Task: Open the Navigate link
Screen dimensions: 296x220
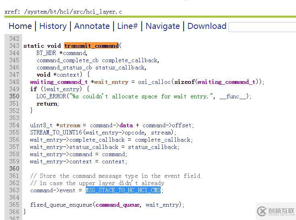Action: 163,26
